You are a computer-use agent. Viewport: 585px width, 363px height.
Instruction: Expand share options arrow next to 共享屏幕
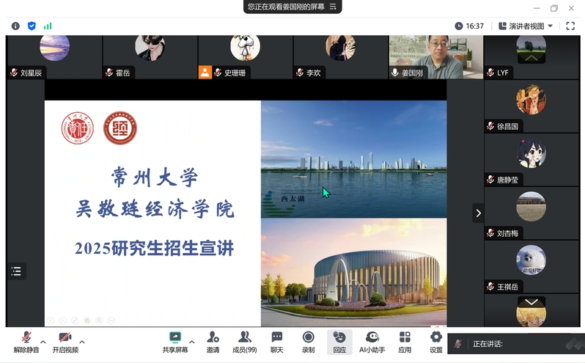[192, 342]
